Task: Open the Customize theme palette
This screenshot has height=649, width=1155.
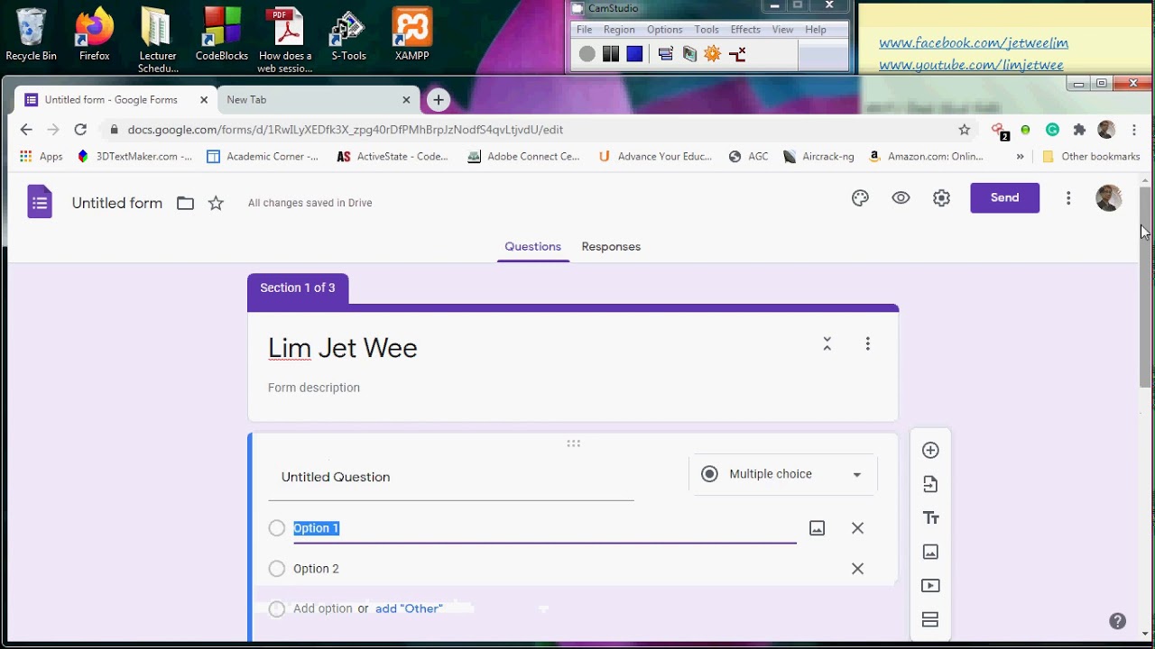Action: pyautogui.click(x=860, y=198)
